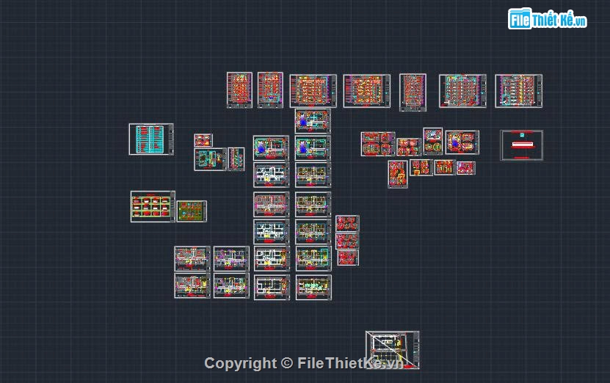Select the tiny red sheet right of the cyan list sheet
Viewport: 610px width, 383px height.
pos(203,139)
